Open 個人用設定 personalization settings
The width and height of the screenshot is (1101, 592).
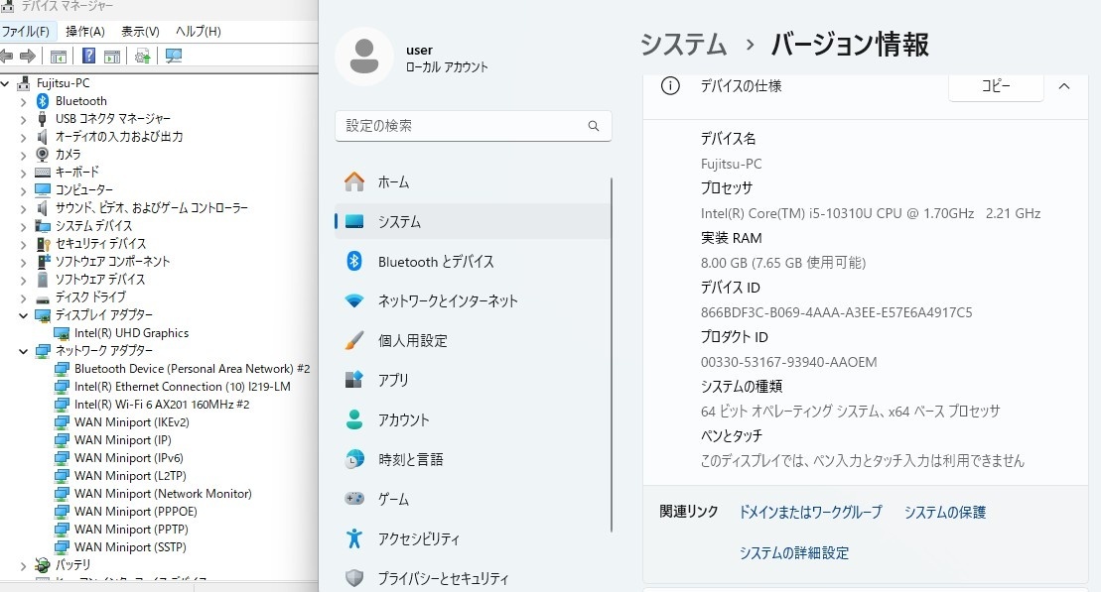tap(473, 341)
